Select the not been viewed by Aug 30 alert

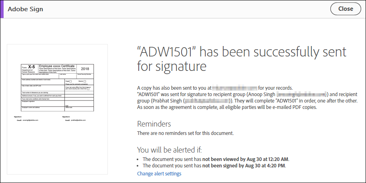click(216, 159)
